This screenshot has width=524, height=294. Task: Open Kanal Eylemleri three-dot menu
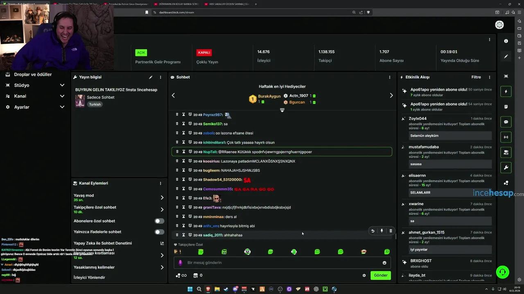[x=160, y=183]
